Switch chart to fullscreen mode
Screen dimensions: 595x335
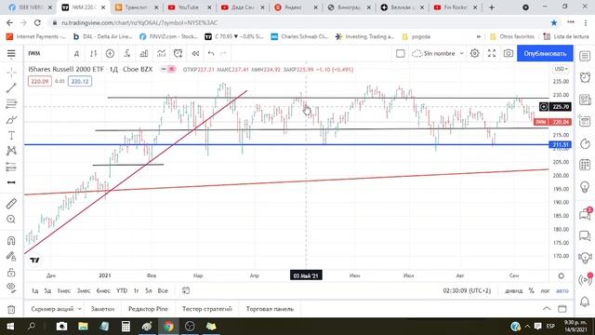click(492, 54)
